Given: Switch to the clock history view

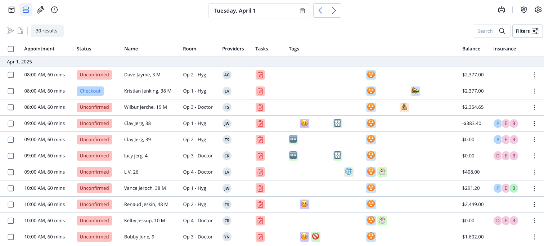Looking at the screenshot, I should click(x=54, y=10).
